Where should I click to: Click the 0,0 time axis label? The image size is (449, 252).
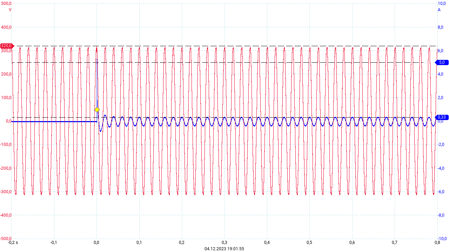tap(96, 243)
